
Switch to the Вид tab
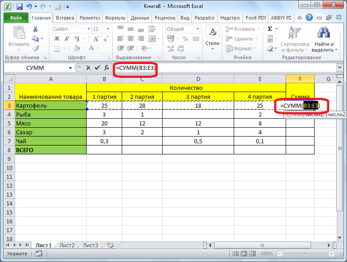[185, 18]
